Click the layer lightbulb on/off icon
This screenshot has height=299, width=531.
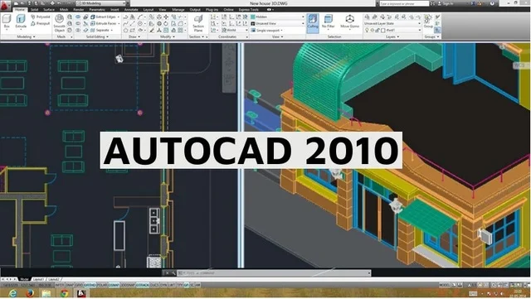tap(367, 30)
